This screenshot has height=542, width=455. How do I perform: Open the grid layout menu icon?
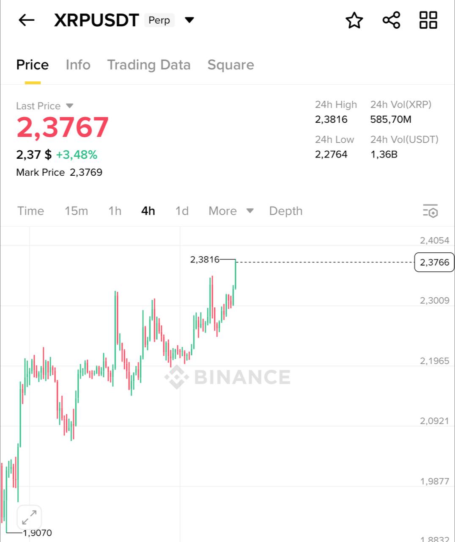pos(428,20)
